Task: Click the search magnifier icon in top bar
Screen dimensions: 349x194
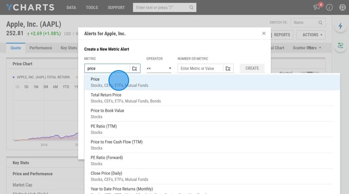Action: pos(191,7)
